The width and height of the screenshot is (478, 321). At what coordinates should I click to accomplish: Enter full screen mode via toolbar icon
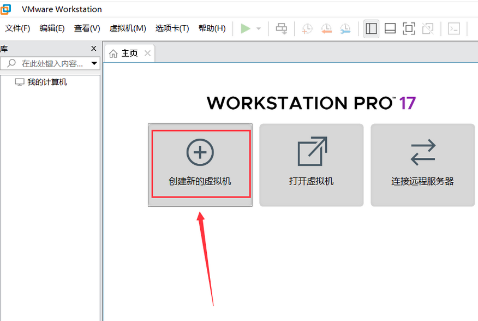[409, 28]
